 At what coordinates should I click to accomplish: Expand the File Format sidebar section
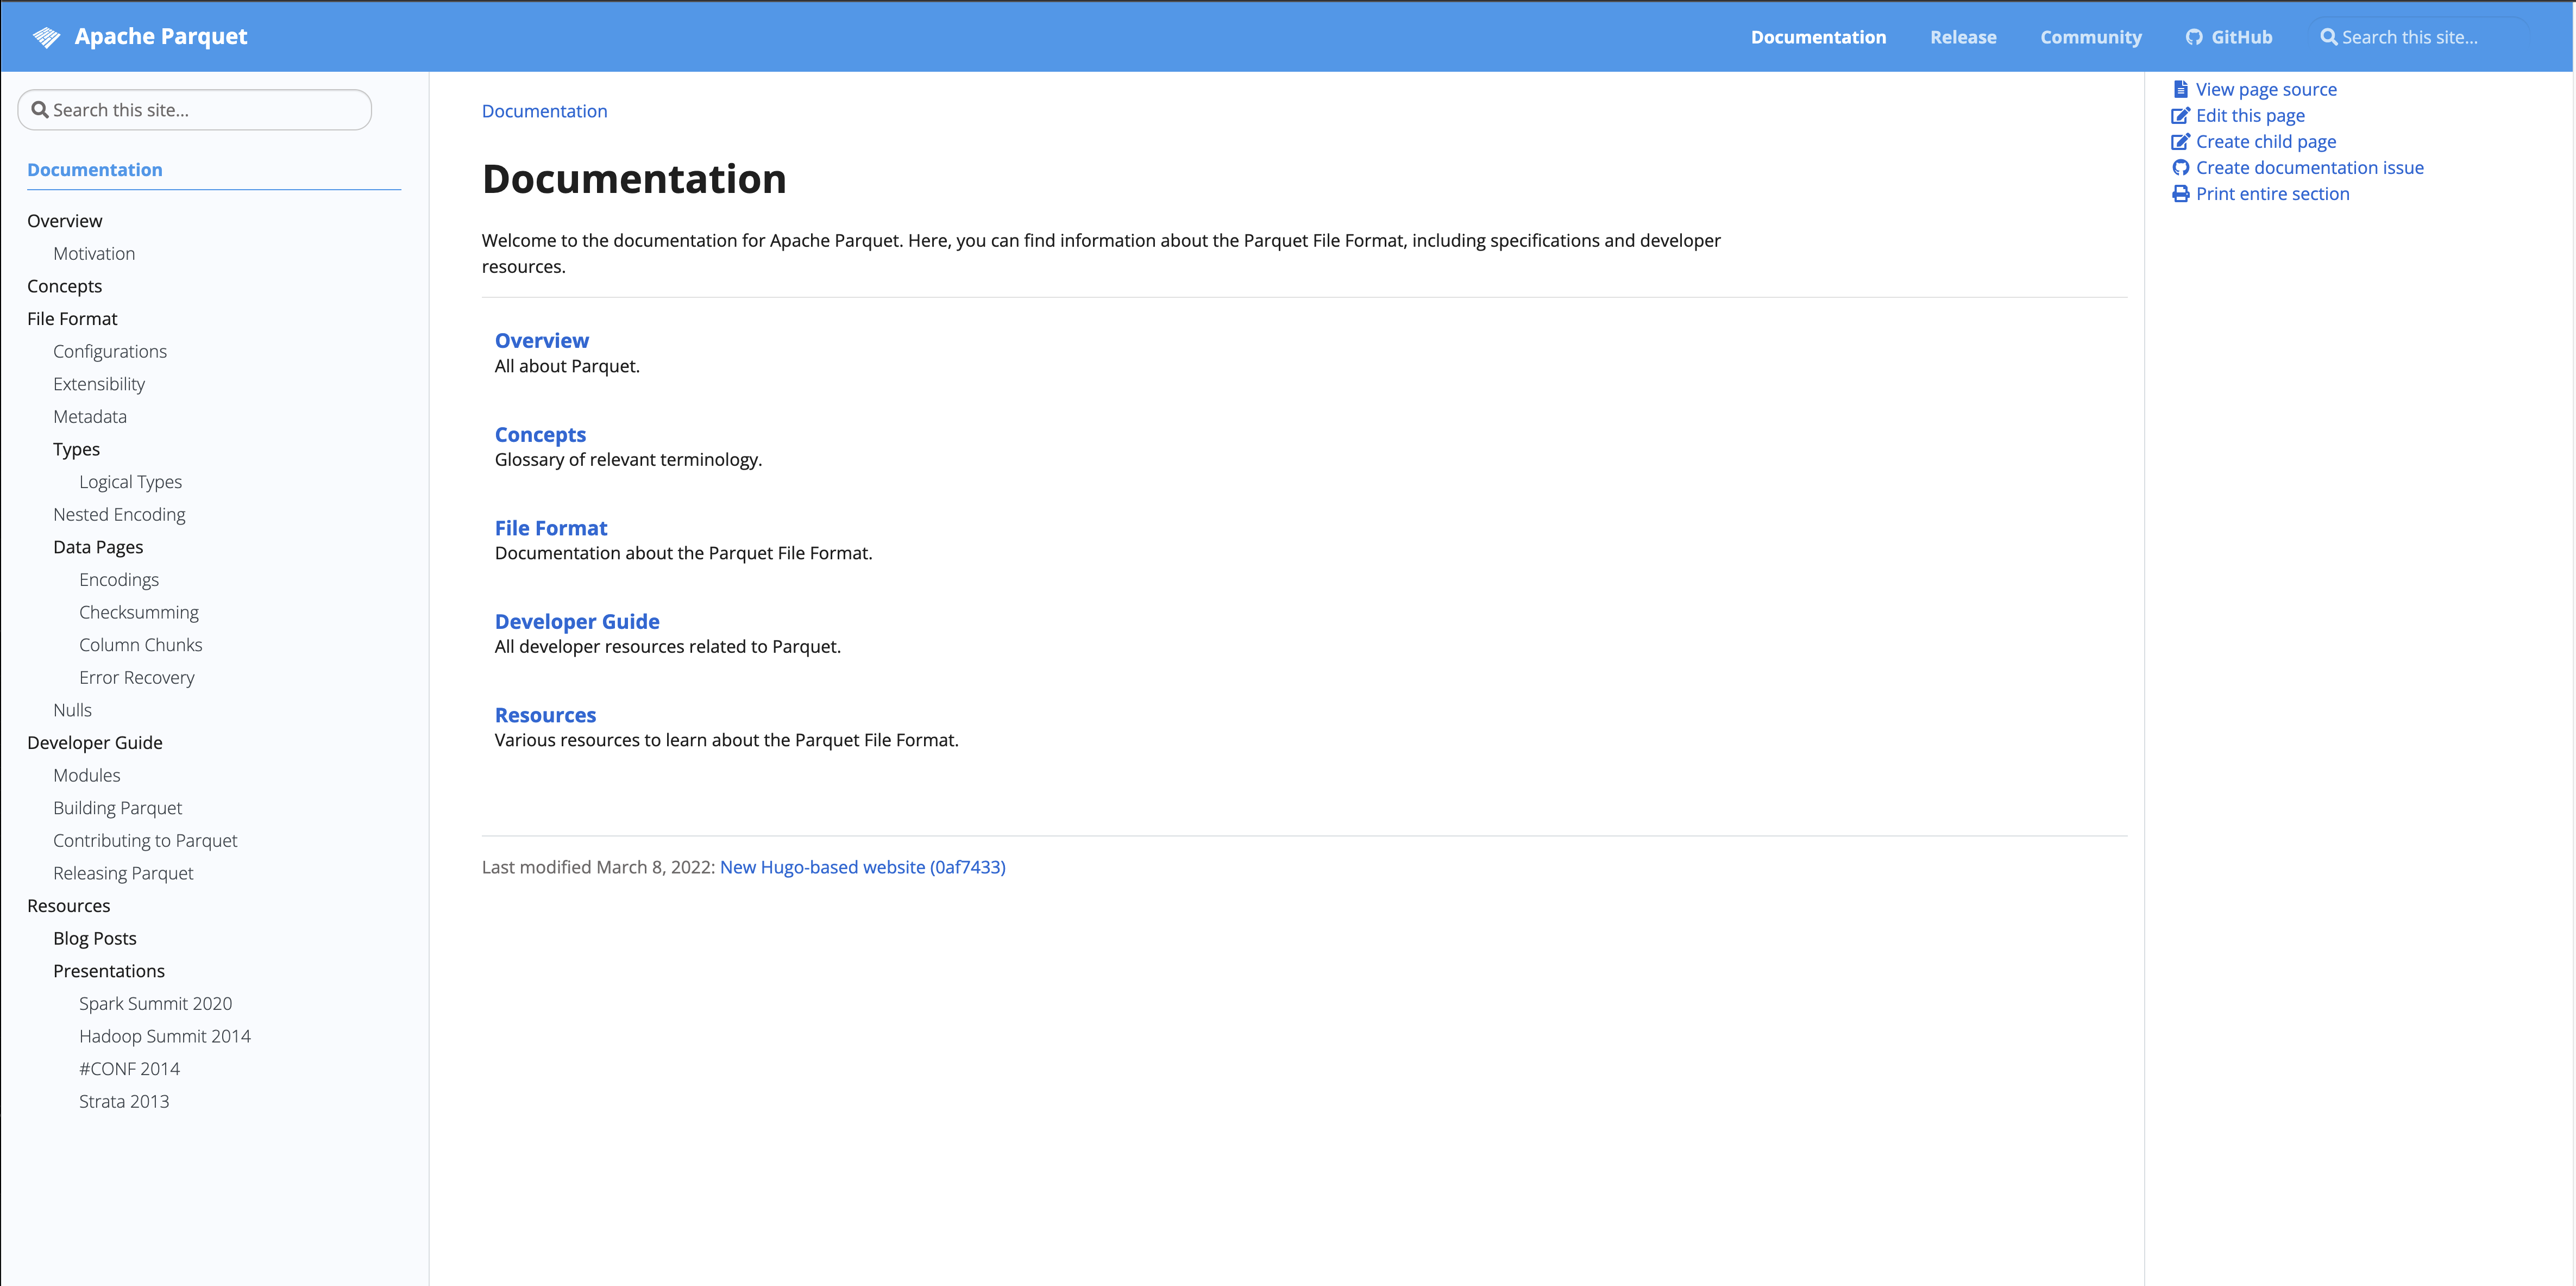[72, 319]
